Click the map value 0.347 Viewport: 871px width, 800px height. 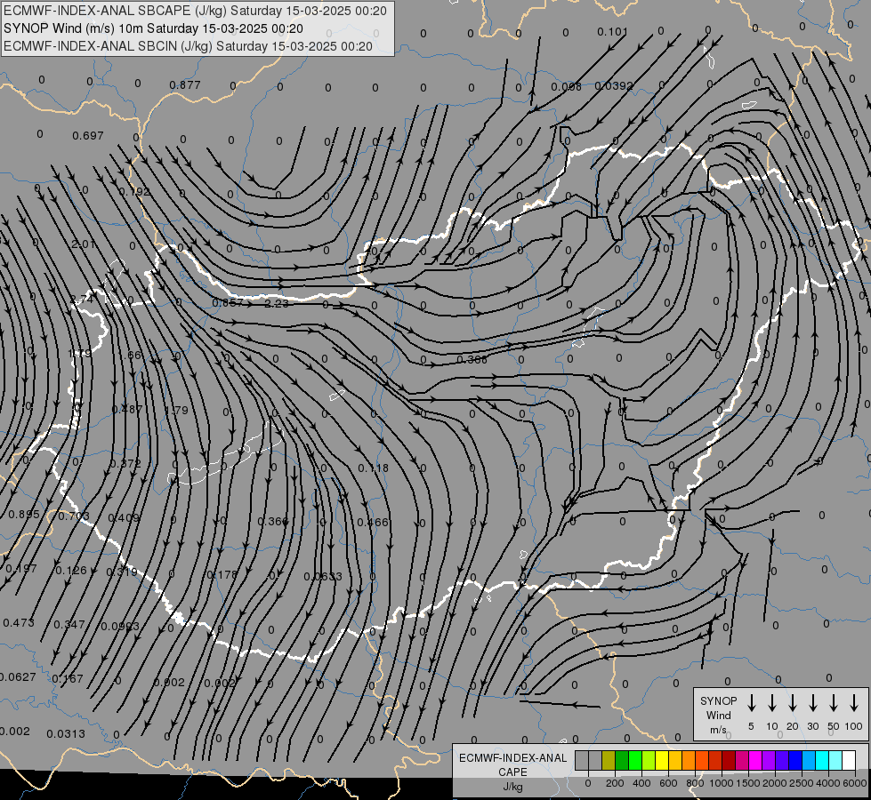click(69, 625)
